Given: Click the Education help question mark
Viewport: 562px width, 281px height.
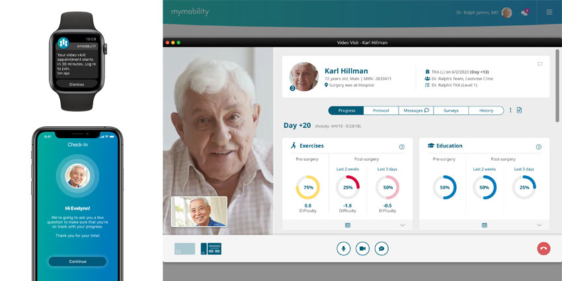Looking at the screenshot, I should [538, 147].
